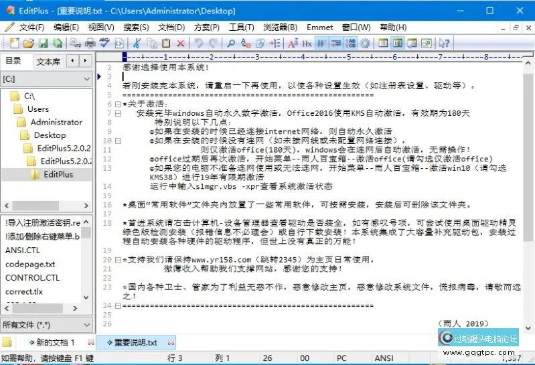Toggle the Output window toolbar button
This screenshot has width=535, height=365.
coord(412,44)
